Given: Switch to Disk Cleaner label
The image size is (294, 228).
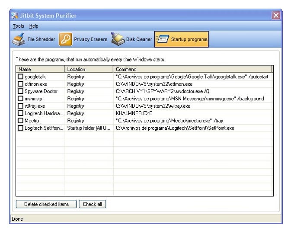Looking at the screenshot, I should pyautogui.click(x=139, y=39).
